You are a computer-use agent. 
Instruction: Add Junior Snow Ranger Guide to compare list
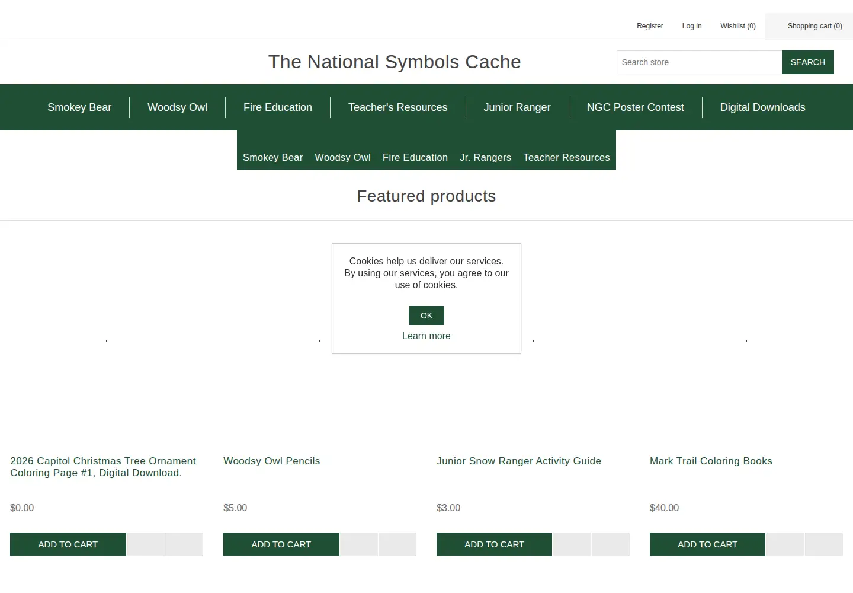(x=572, y=544)
